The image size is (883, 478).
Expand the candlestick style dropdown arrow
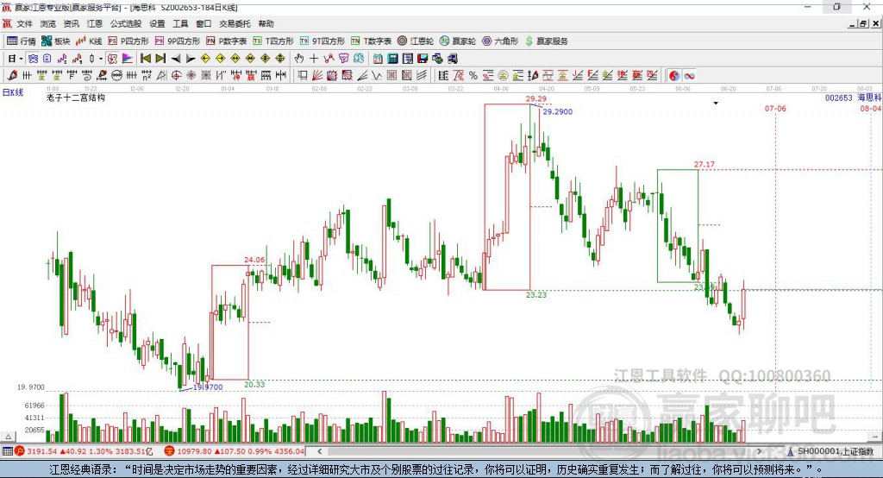[101, 59]
